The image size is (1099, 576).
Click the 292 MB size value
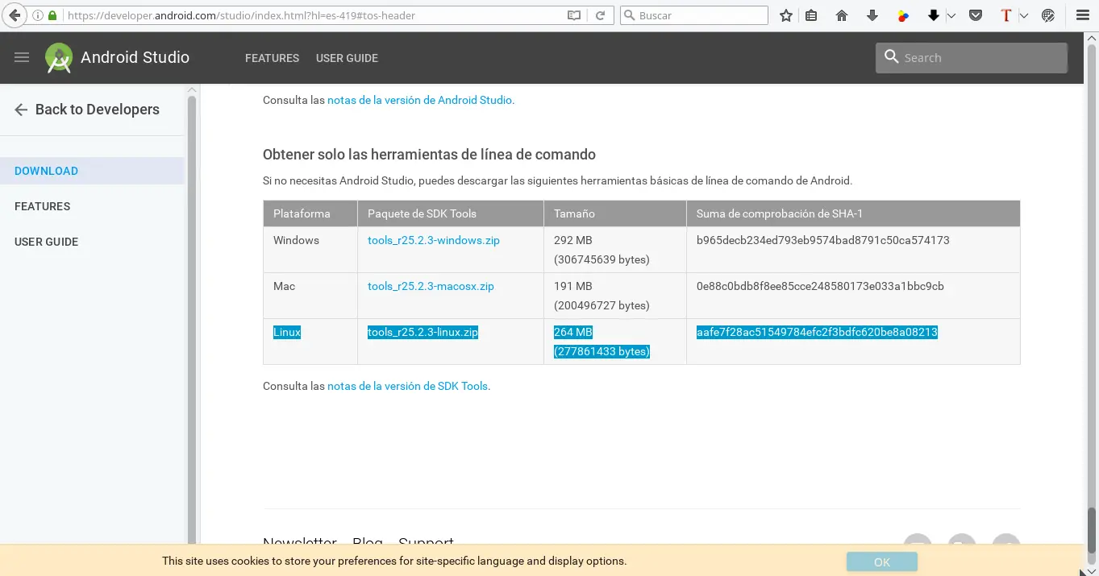tap(572, 240)
